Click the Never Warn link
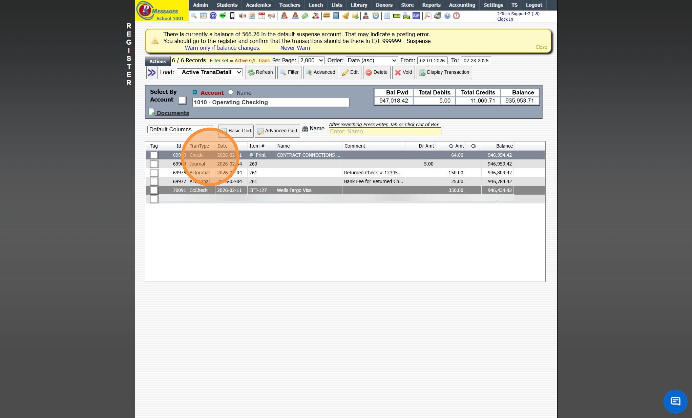Image resolution: width=692 pixels, height=418 pixels. click(x=295, y=48)
